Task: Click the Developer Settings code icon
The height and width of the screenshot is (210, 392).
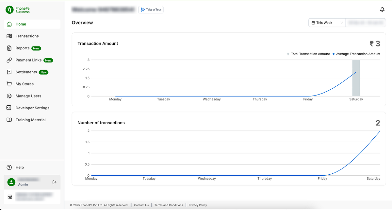Action: 9,108
